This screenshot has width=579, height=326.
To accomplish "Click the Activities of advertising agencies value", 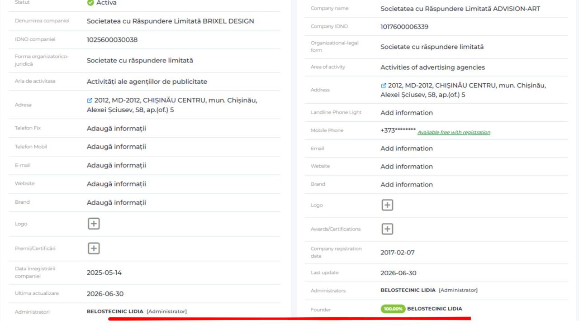I will [432, 67].
